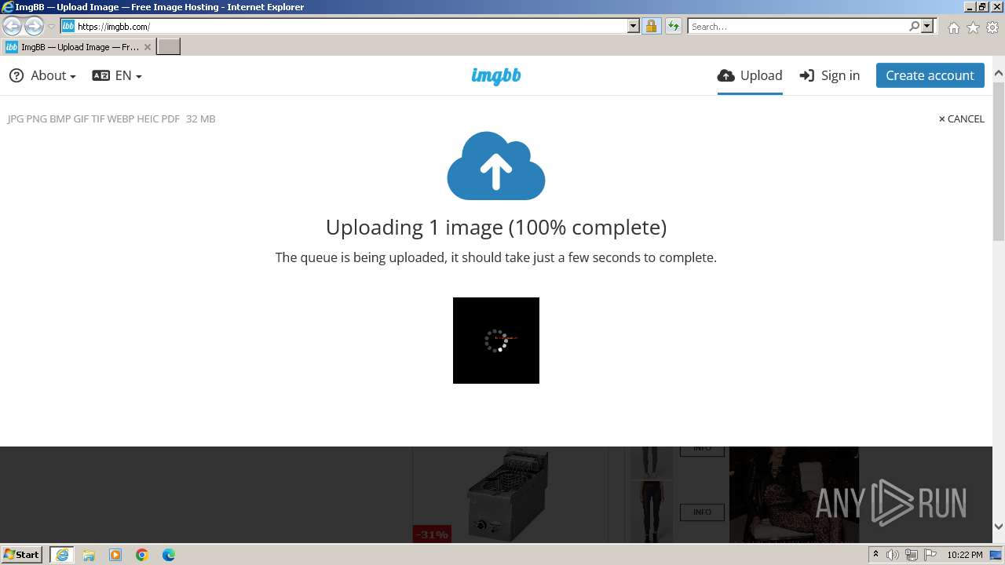Click the -31% discount badge
The image size is (1005, 565).
click(432, 534)
